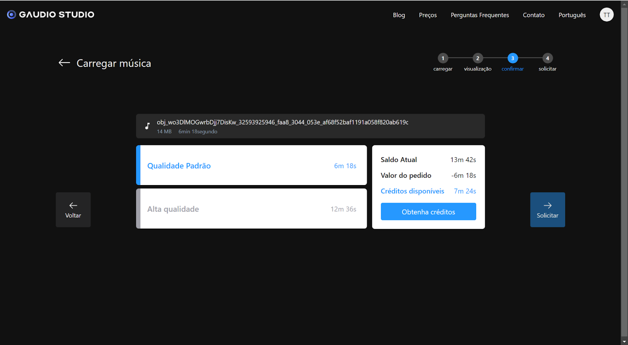The image size is (628, 345).
Task: Click the 14 MB file size text
Action: (164, 132)
